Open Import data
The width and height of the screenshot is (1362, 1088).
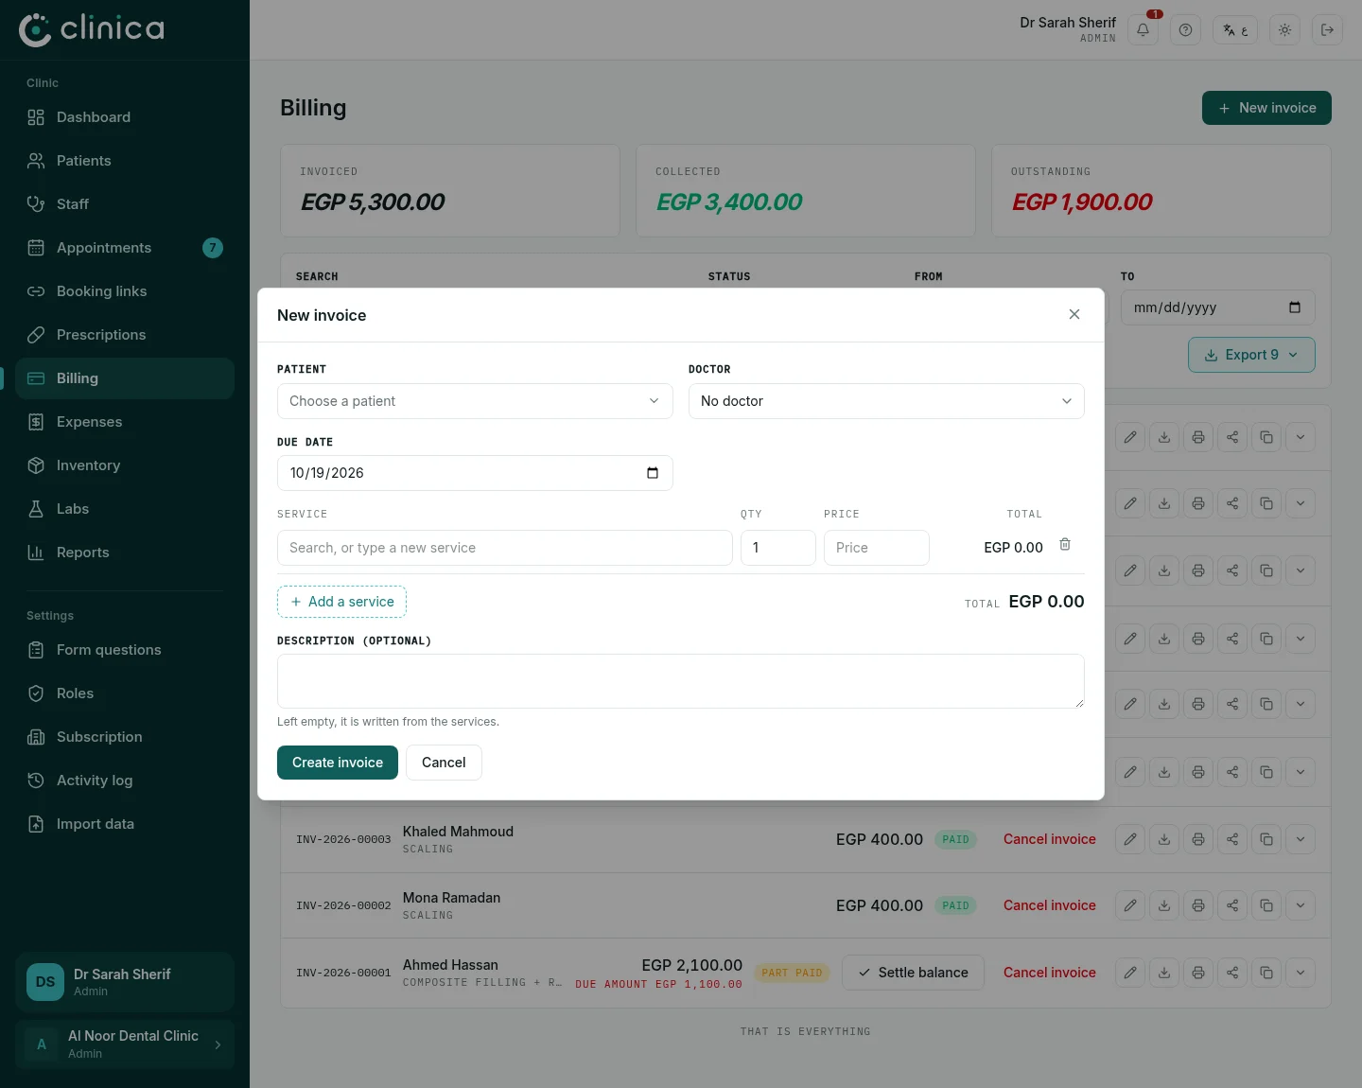tap(125, 824)
